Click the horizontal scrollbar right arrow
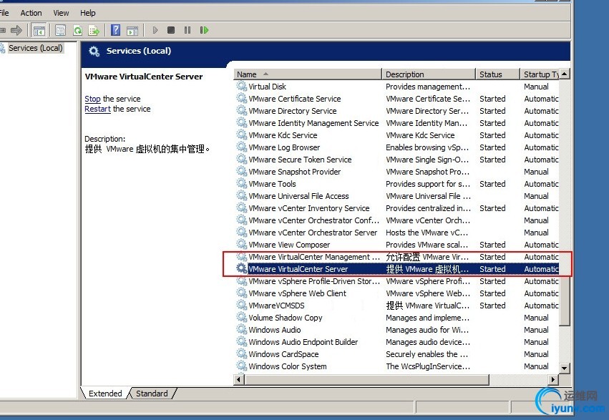The width and height of the screenshot is (609, 420). point(552,379)
